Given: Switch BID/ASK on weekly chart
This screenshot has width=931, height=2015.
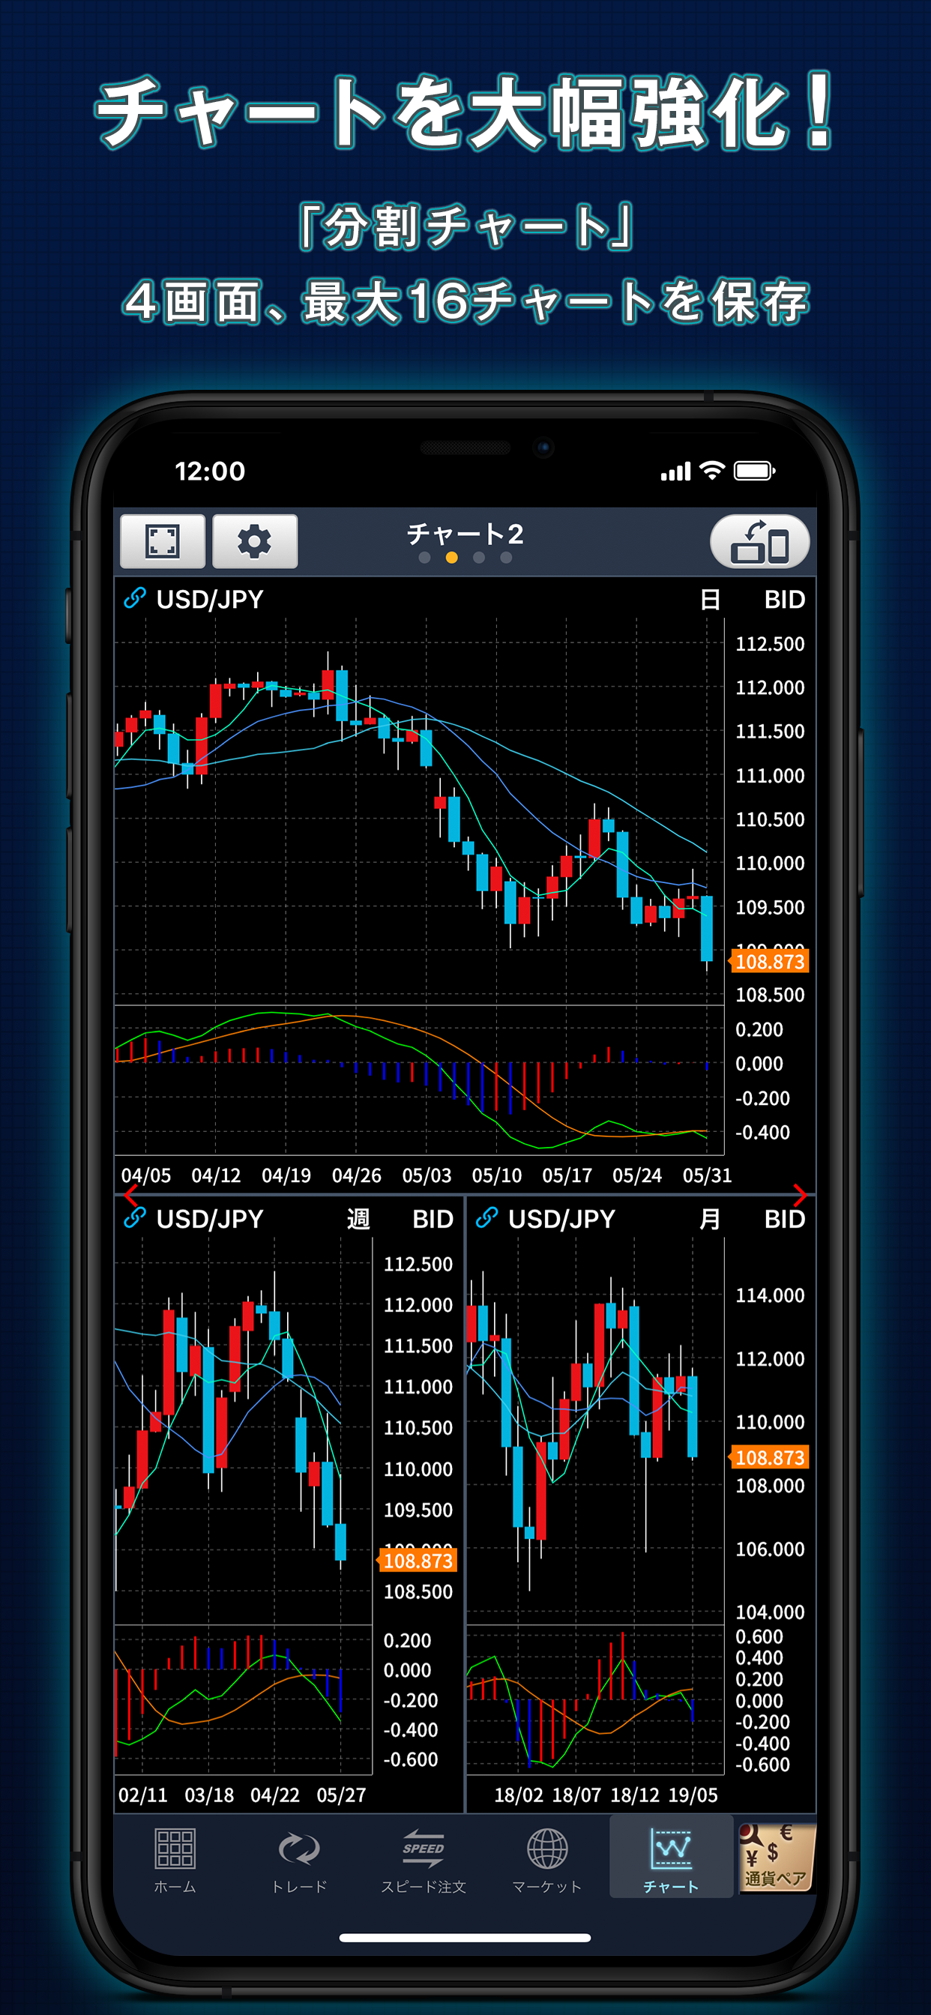Looking at the screenshot, I should [433, 1219].
